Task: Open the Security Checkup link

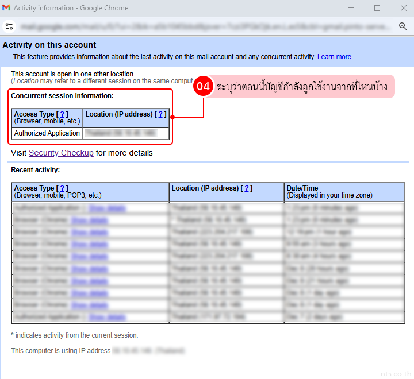Action: point(61,153)
